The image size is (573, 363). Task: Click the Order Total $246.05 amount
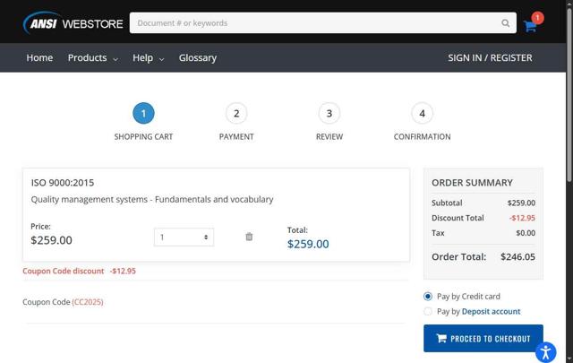[x=517, y=257]
